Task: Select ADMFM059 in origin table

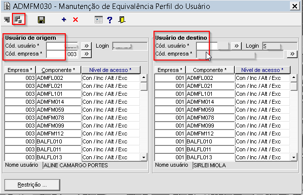Action: click(58, 110)
